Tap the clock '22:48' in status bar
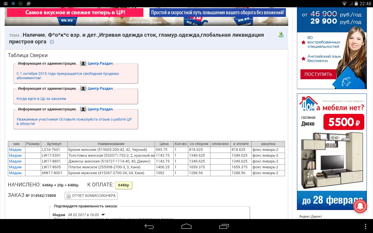Viewport: 373px width, 233px height. (x=365, y=4)
